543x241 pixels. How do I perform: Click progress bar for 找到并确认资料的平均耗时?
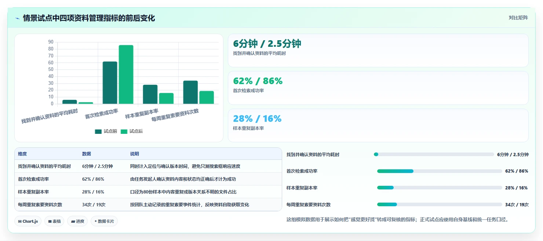tap(434, 154)
